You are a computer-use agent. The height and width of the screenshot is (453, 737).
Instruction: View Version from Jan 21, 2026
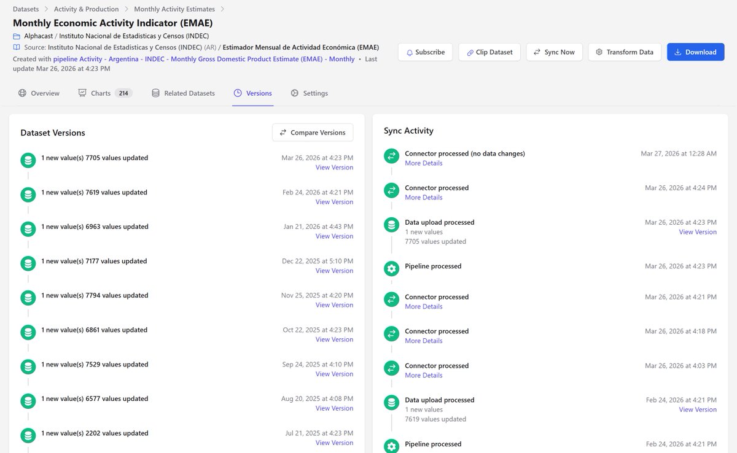(x=334, y=236)
